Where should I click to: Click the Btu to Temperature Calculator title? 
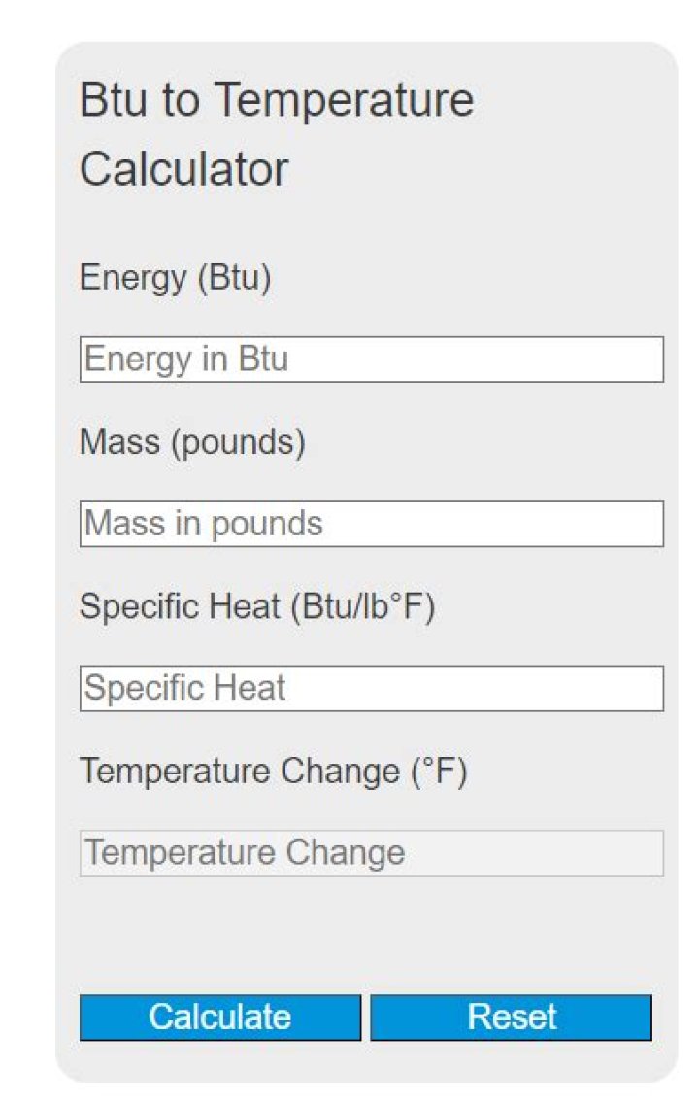(x=277, y=131)
